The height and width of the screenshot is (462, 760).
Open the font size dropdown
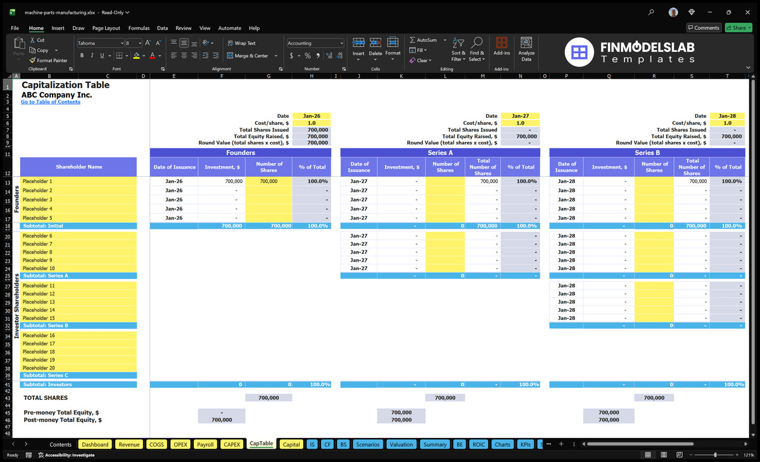(x=139, y=43)
